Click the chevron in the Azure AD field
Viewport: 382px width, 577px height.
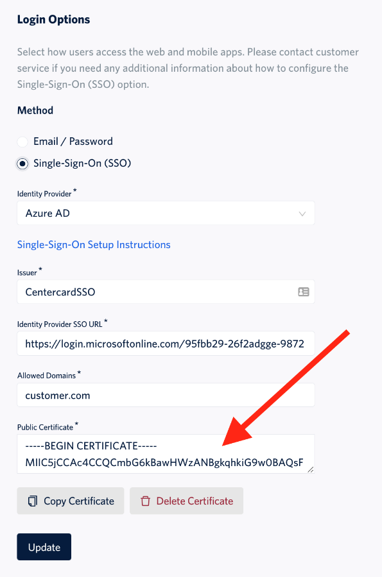pyautogui.click(x=302, y=213)
